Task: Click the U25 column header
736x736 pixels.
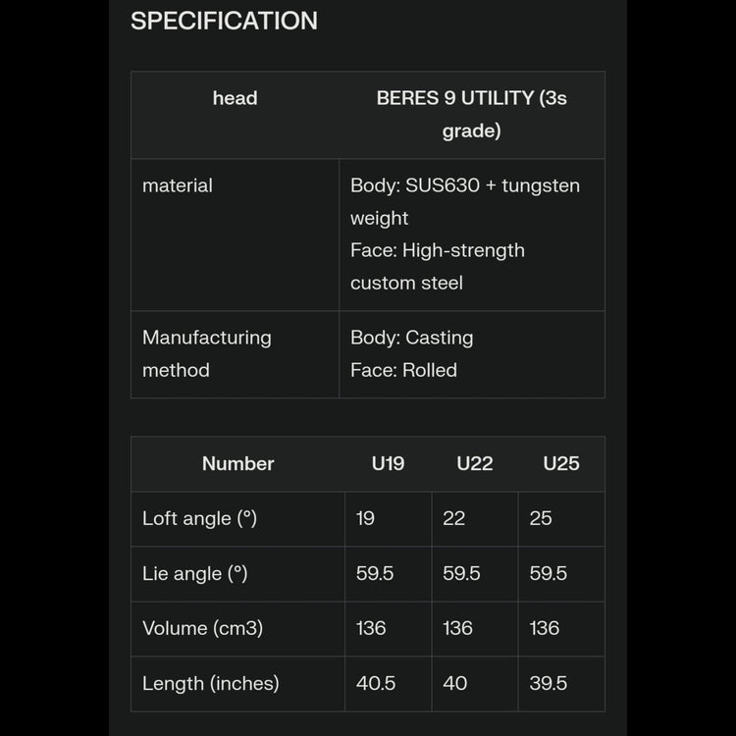Action: coord(561,463)
